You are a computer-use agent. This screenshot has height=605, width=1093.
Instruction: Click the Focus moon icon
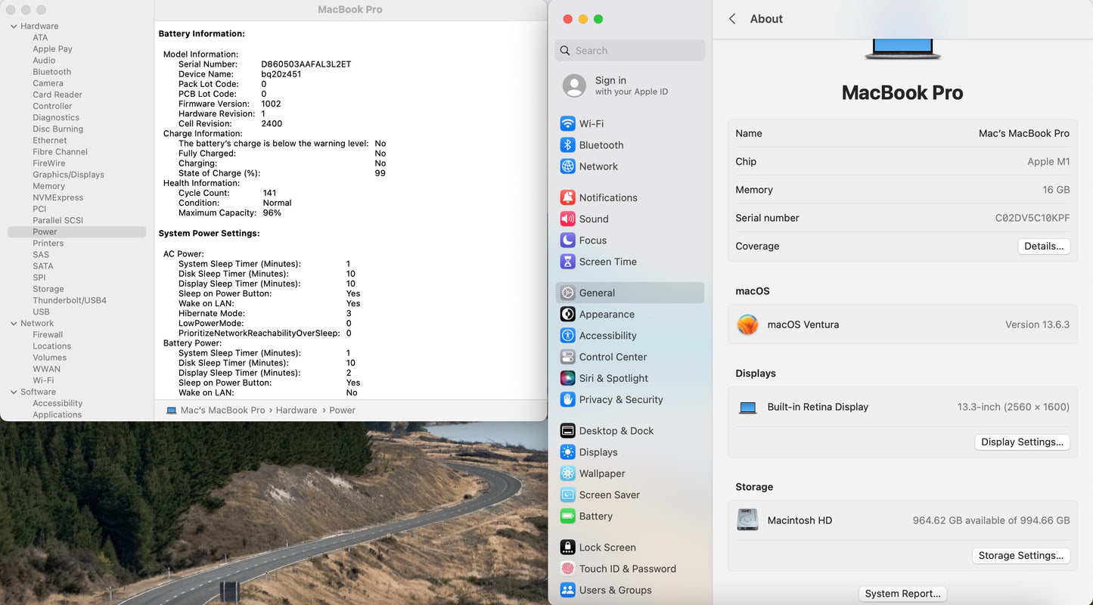click(x=567, y=240)
